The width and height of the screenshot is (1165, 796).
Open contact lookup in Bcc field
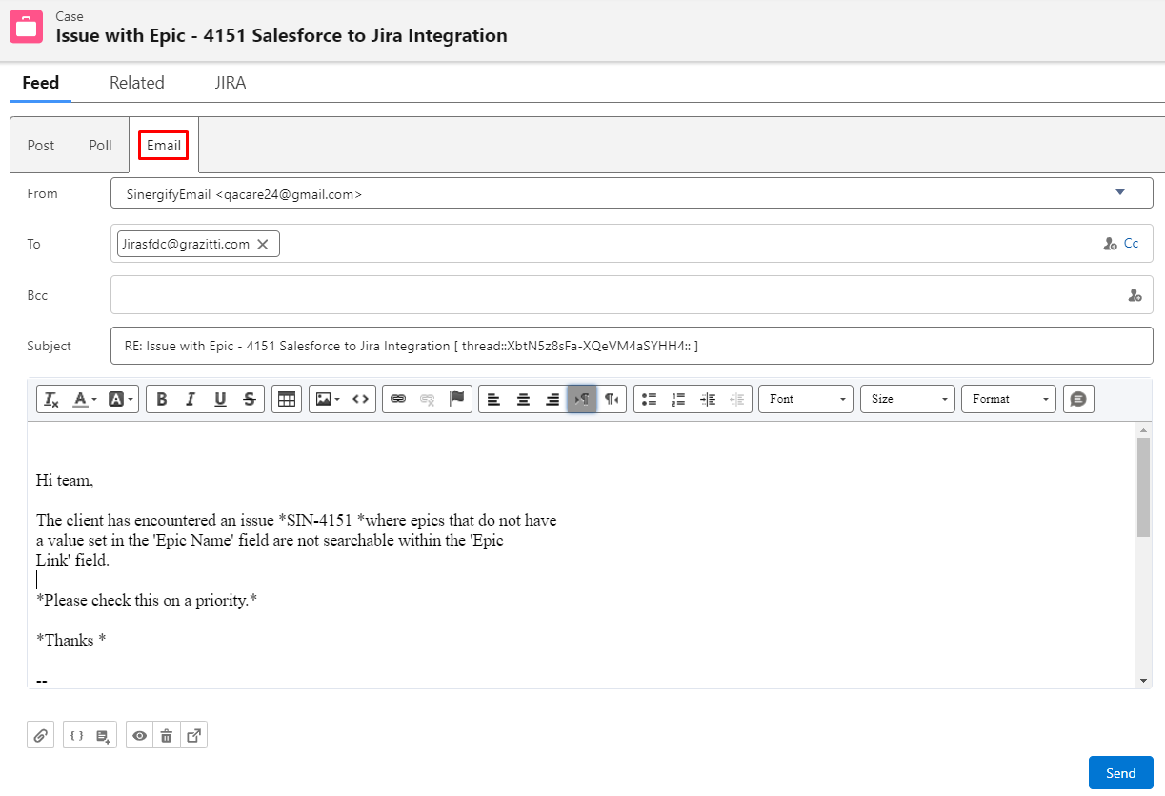pyautogui.click(x=1135, y=296)
